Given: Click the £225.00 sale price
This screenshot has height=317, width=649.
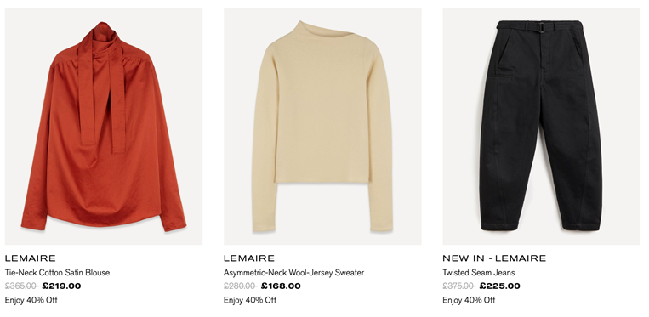Looking at the screenshot, I should pyautogui.click(x=500, y=286).
